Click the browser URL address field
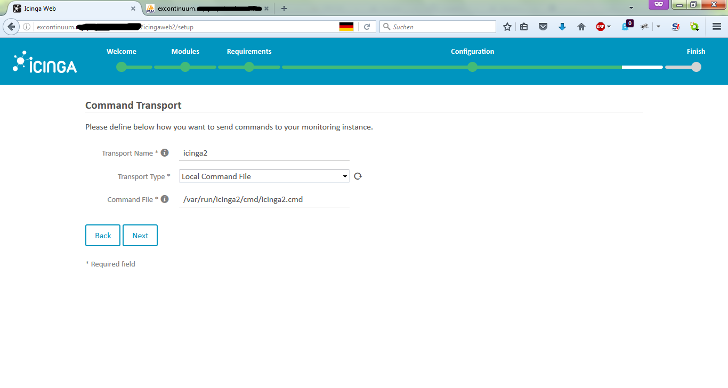This screenshot has width=728, height=388. coord(187,27)
